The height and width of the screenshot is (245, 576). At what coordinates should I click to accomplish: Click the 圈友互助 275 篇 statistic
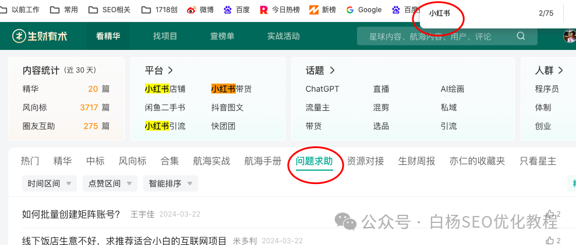(66, 127)
